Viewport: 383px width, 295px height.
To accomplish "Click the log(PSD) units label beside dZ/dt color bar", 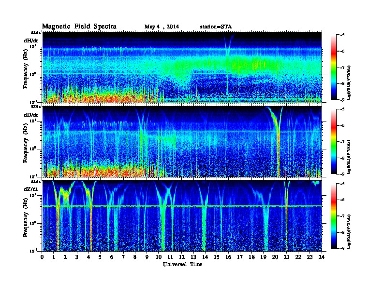I will point(349,231).
